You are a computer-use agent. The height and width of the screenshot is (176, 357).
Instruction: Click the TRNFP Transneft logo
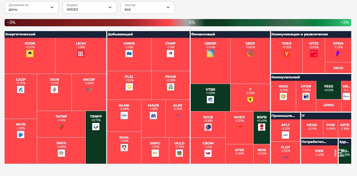pos(96,127)
